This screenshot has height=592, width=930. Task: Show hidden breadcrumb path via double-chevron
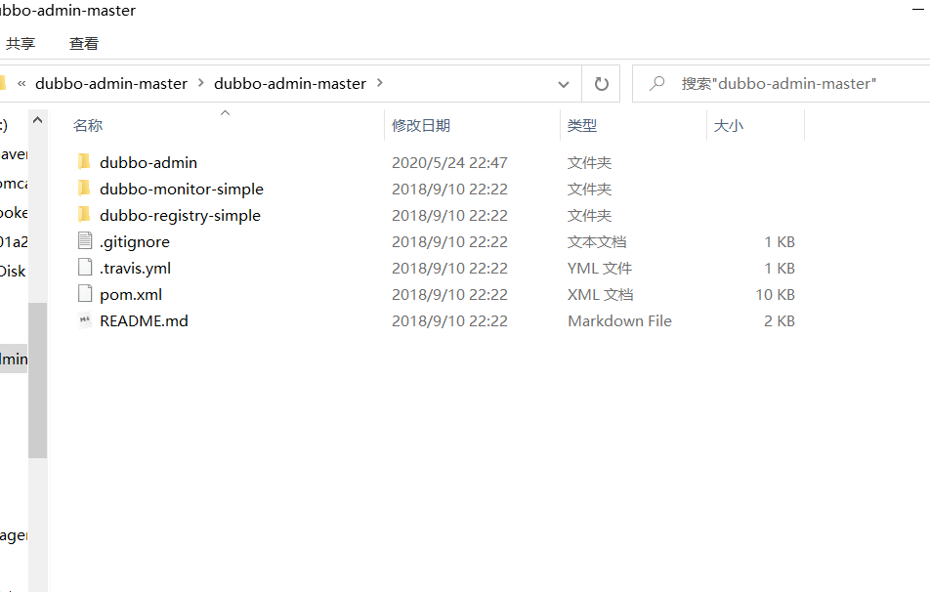tap(21, 84)
